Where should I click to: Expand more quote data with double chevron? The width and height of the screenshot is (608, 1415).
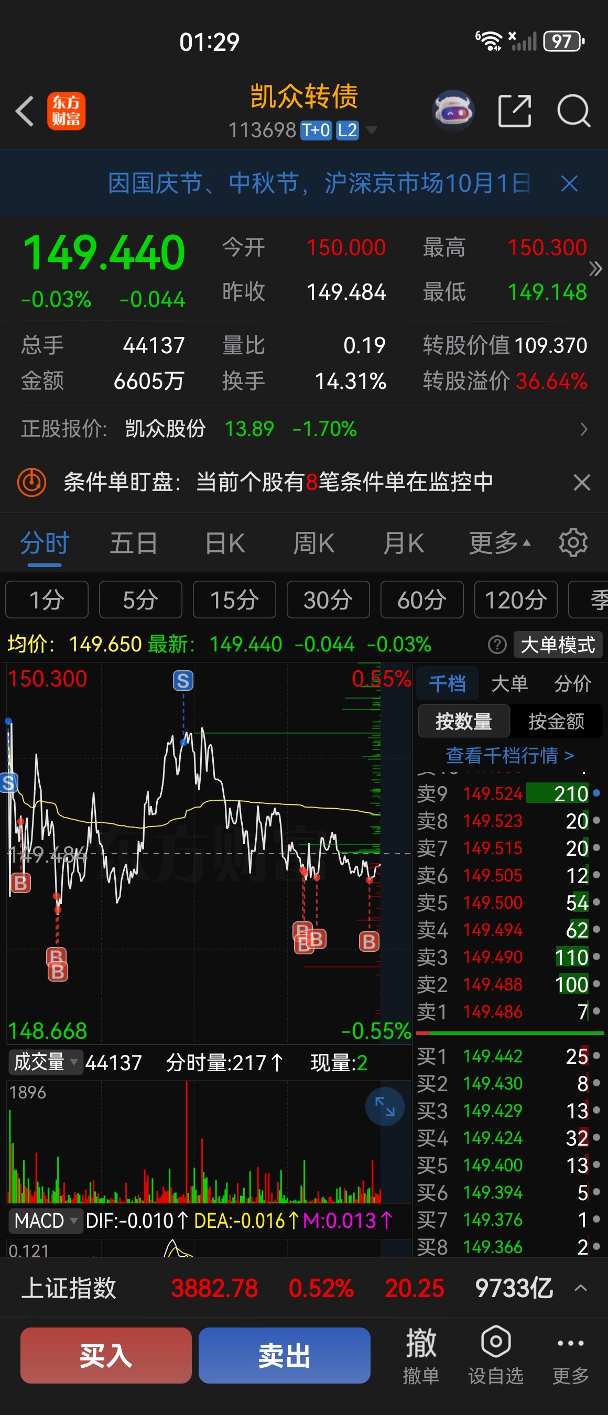coord(595,269)
